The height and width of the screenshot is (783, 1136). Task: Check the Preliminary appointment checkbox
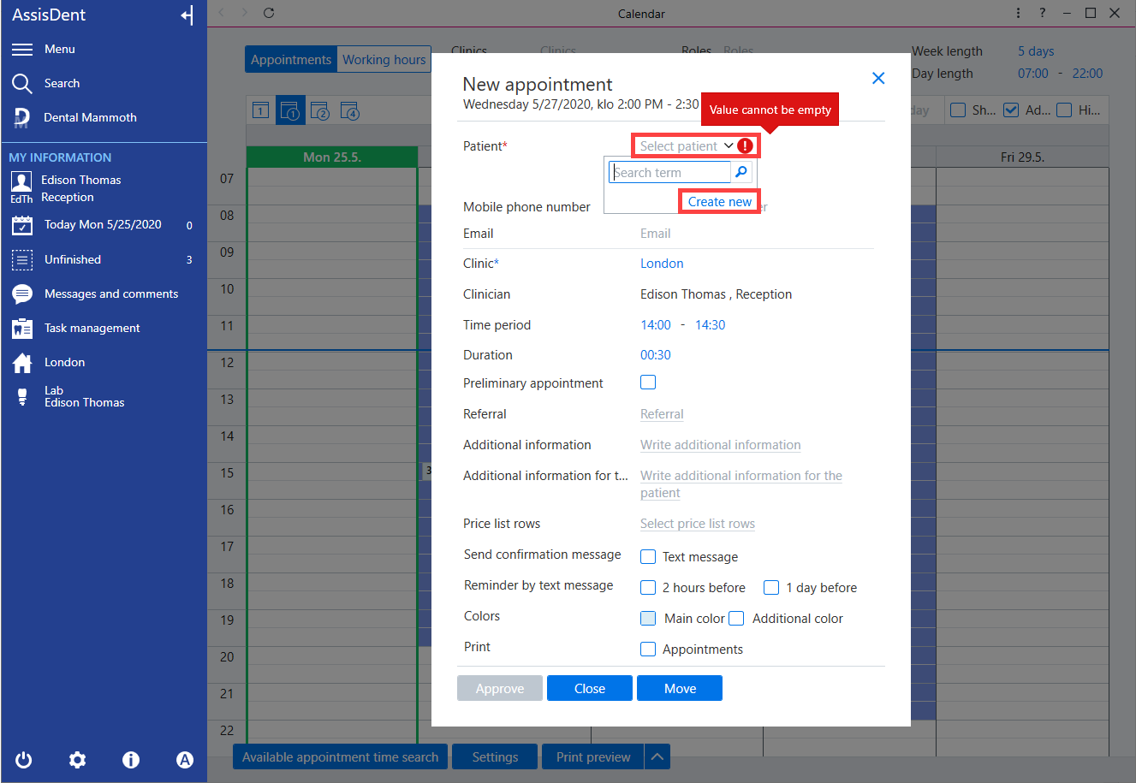point(648,383)
